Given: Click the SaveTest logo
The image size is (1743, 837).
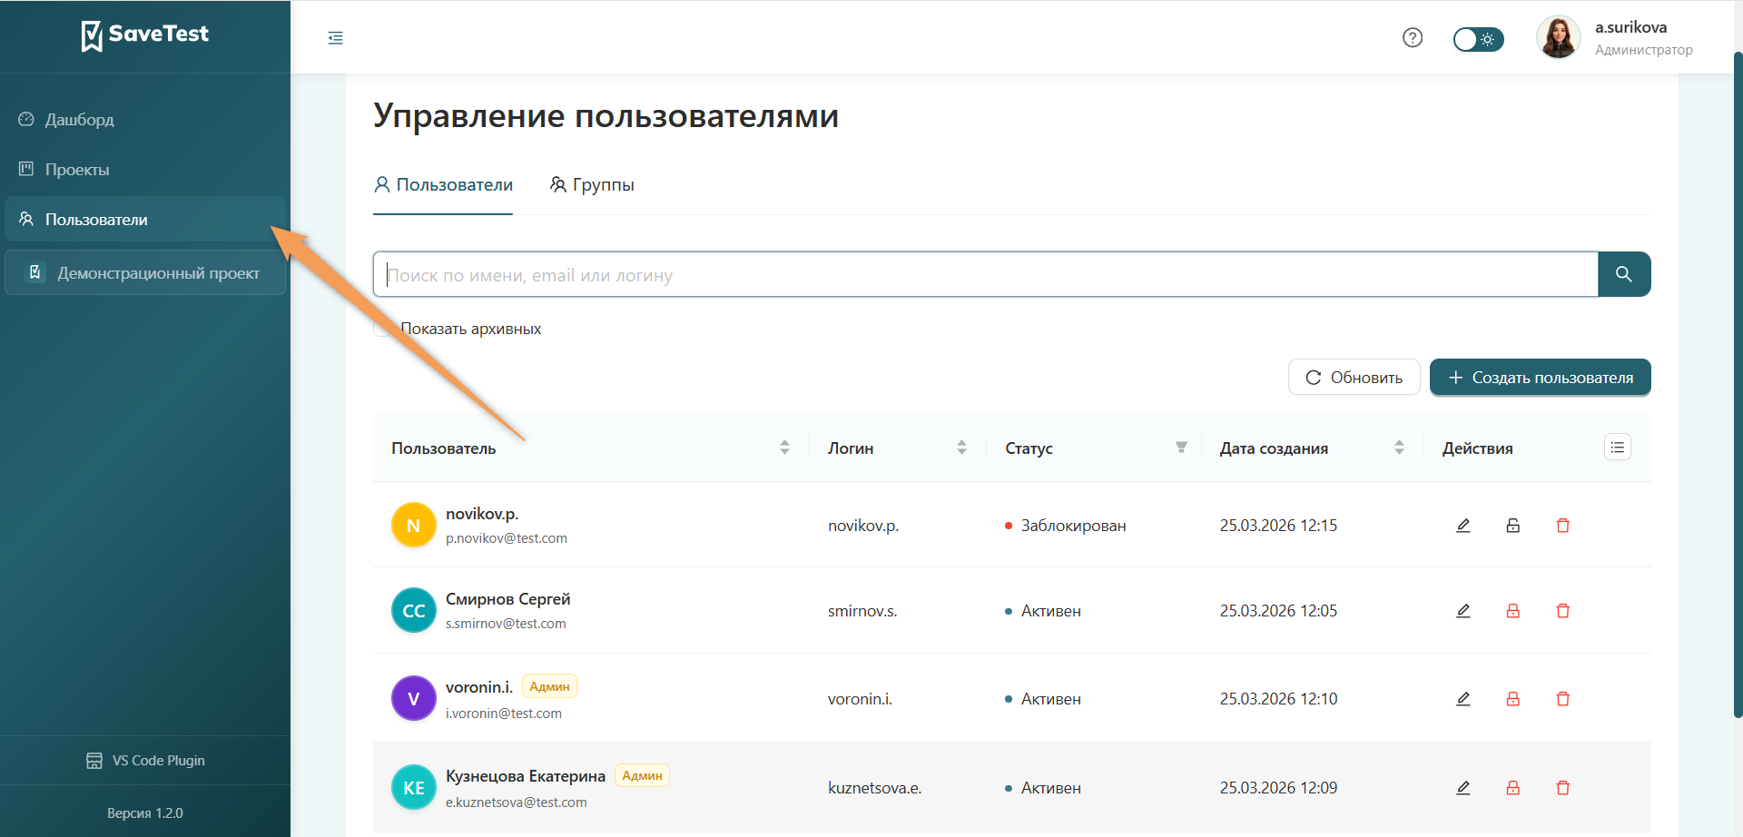Looking at the screenshot, I should click(145, 35).
